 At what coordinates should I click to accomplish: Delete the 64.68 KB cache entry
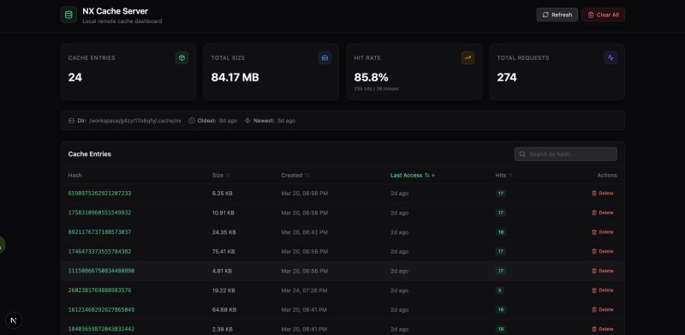pyautogui.click(x=603, y=309)
